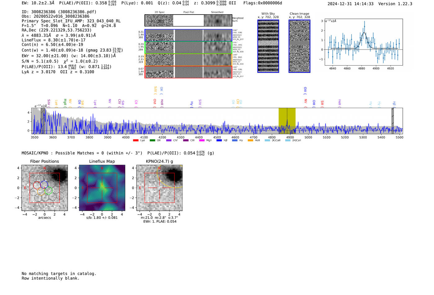This screenshot has width=434, height=295.
Task: Open the Fiber Positions image panel
Action: pos(45,188)
